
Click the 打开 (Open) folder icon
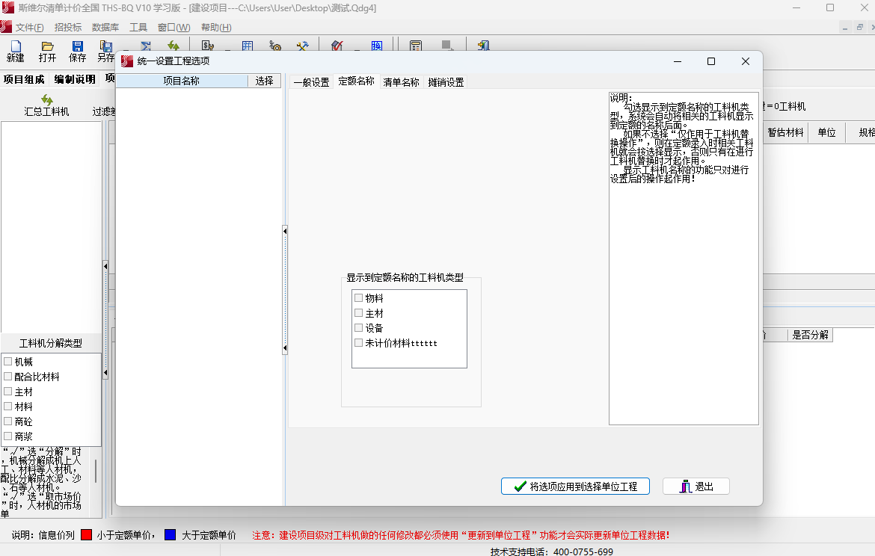[x=47, y=46]
